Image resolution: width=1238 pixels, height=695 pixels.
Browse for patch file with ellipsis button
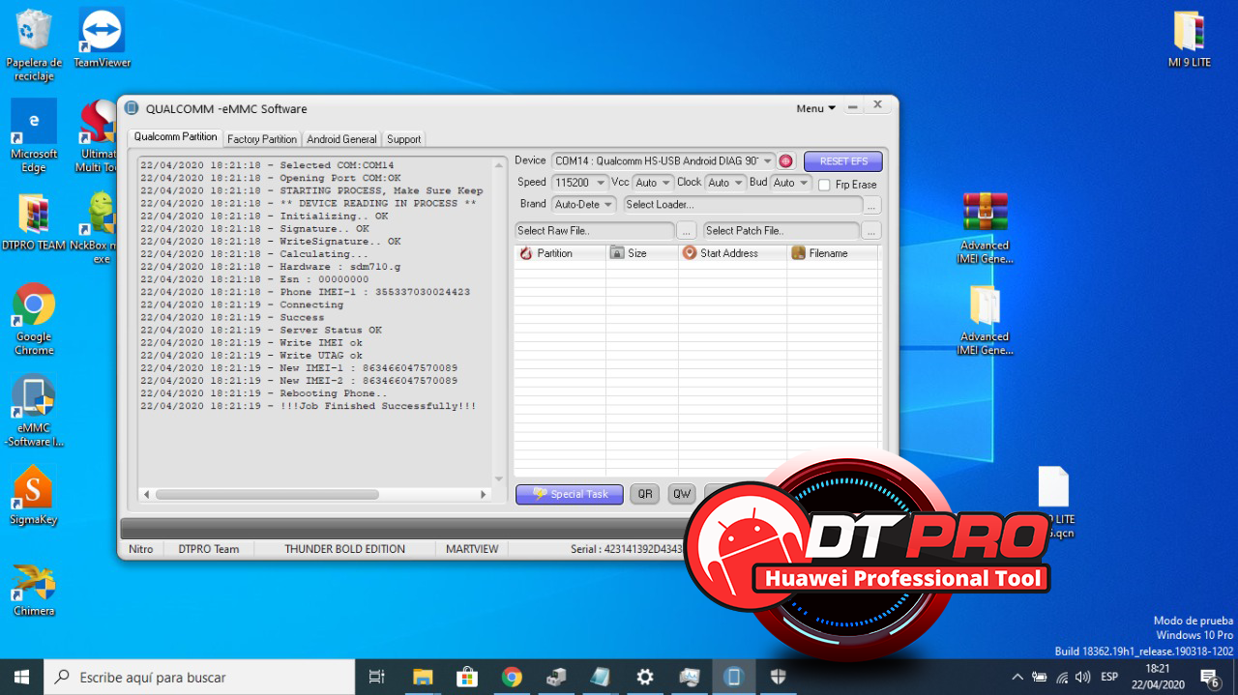tap(871, 231)
